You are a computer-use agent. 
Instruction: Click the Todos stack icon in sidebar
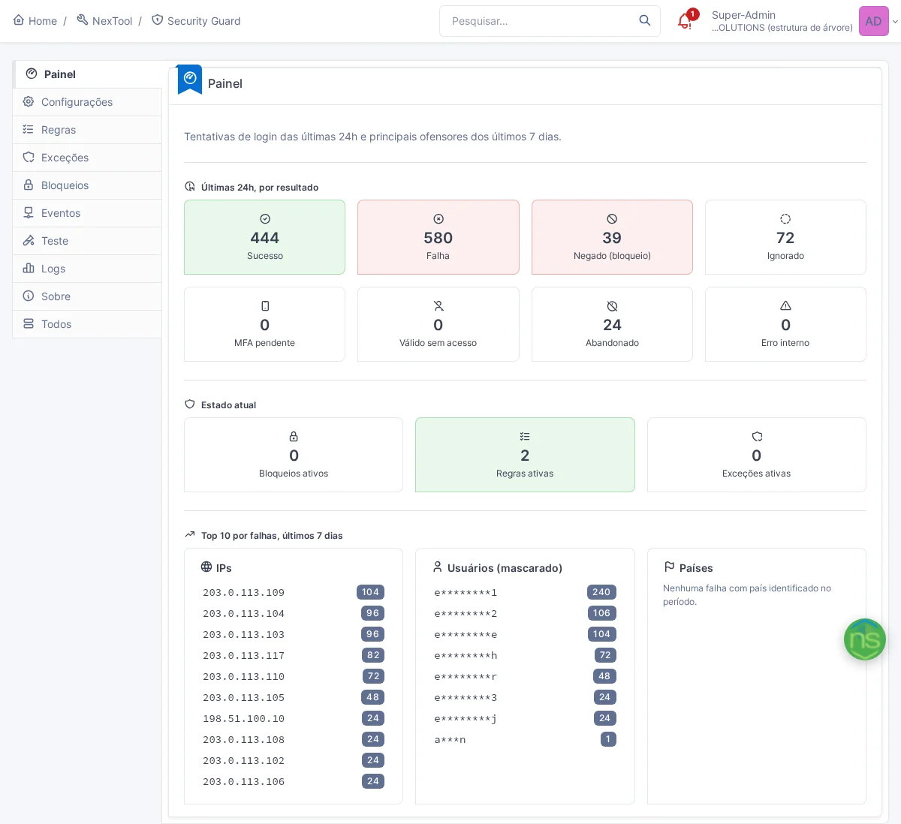coord(29,324)
